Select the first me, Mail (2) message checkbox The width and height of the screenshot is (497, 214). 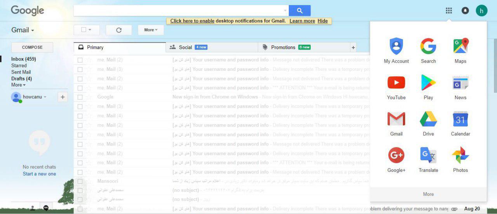click(80, 60)
